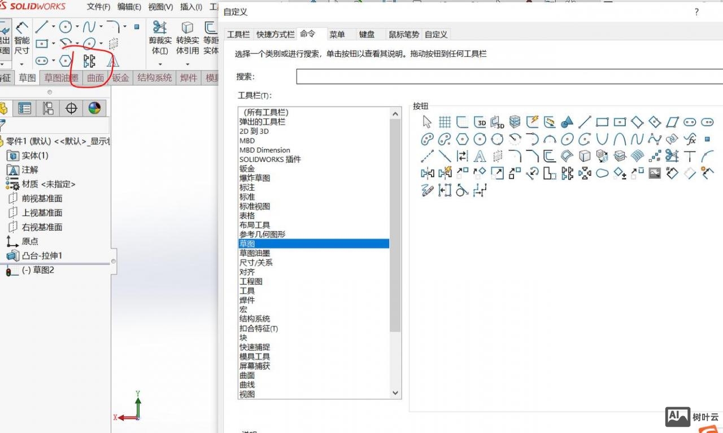Select the Polygon sketch tool
The image size is (723, 433).
pyautogui.click(x=65, y=61)
